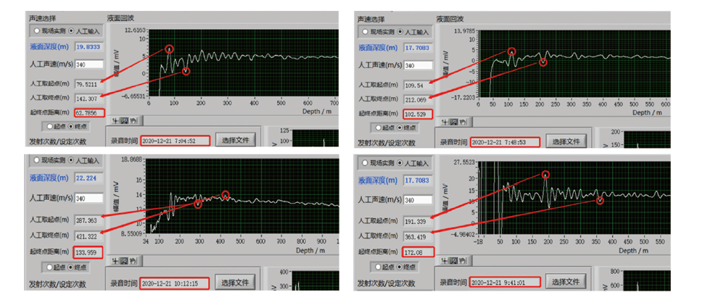The width and height of the screenshot is (702, 300).
Task: Click echo graph with 18.8668 top scale
Action: pos(244,196)
